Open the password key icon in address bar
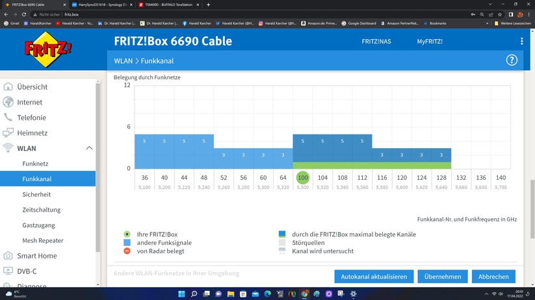535x300 pixels. pos(473,14)
